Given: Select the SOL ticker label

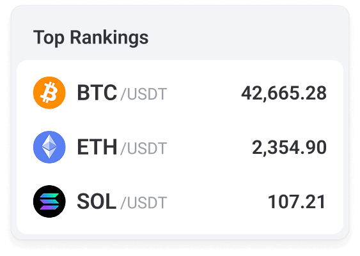Looking at the screenshot, I should (97, 201).
